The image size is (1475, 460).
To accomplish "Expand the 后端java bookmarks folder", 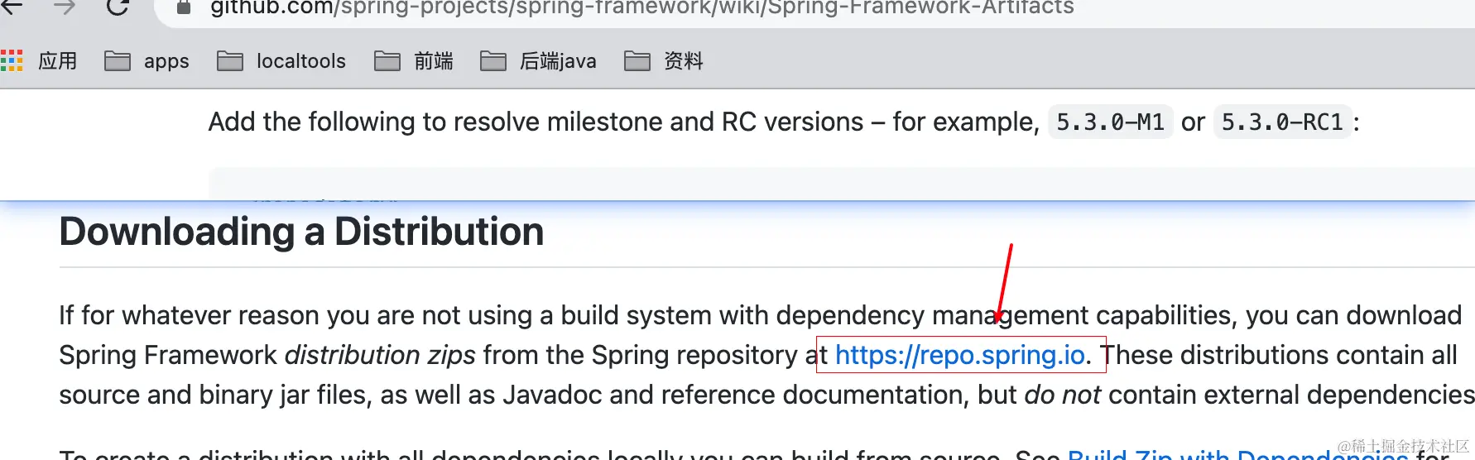I will (x=538, y=60).
